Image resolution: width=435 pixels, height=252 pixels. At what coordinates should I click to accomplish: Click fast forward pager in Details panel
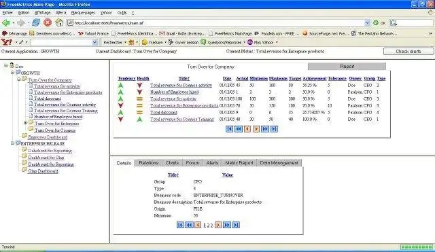pos(227,225)
